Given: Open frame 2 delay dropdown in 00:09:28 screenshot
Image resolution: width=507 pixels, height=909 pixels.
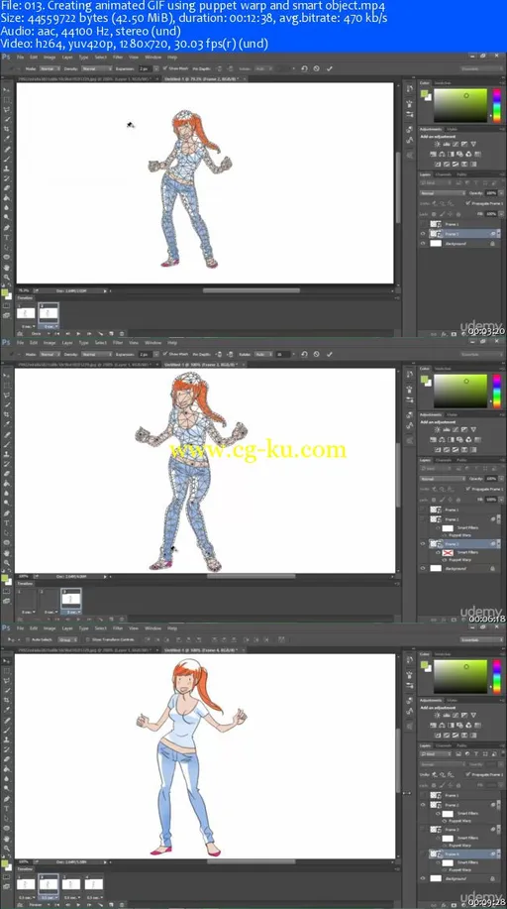Looking at the screenshot, I should coord(49,897).
